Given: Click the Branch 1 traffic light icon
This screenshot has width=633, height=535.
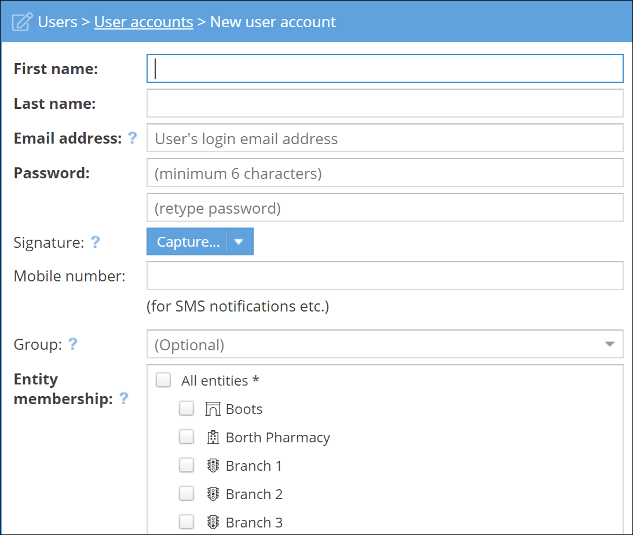Looking at the screenshot, I should (x=213, y=466).
